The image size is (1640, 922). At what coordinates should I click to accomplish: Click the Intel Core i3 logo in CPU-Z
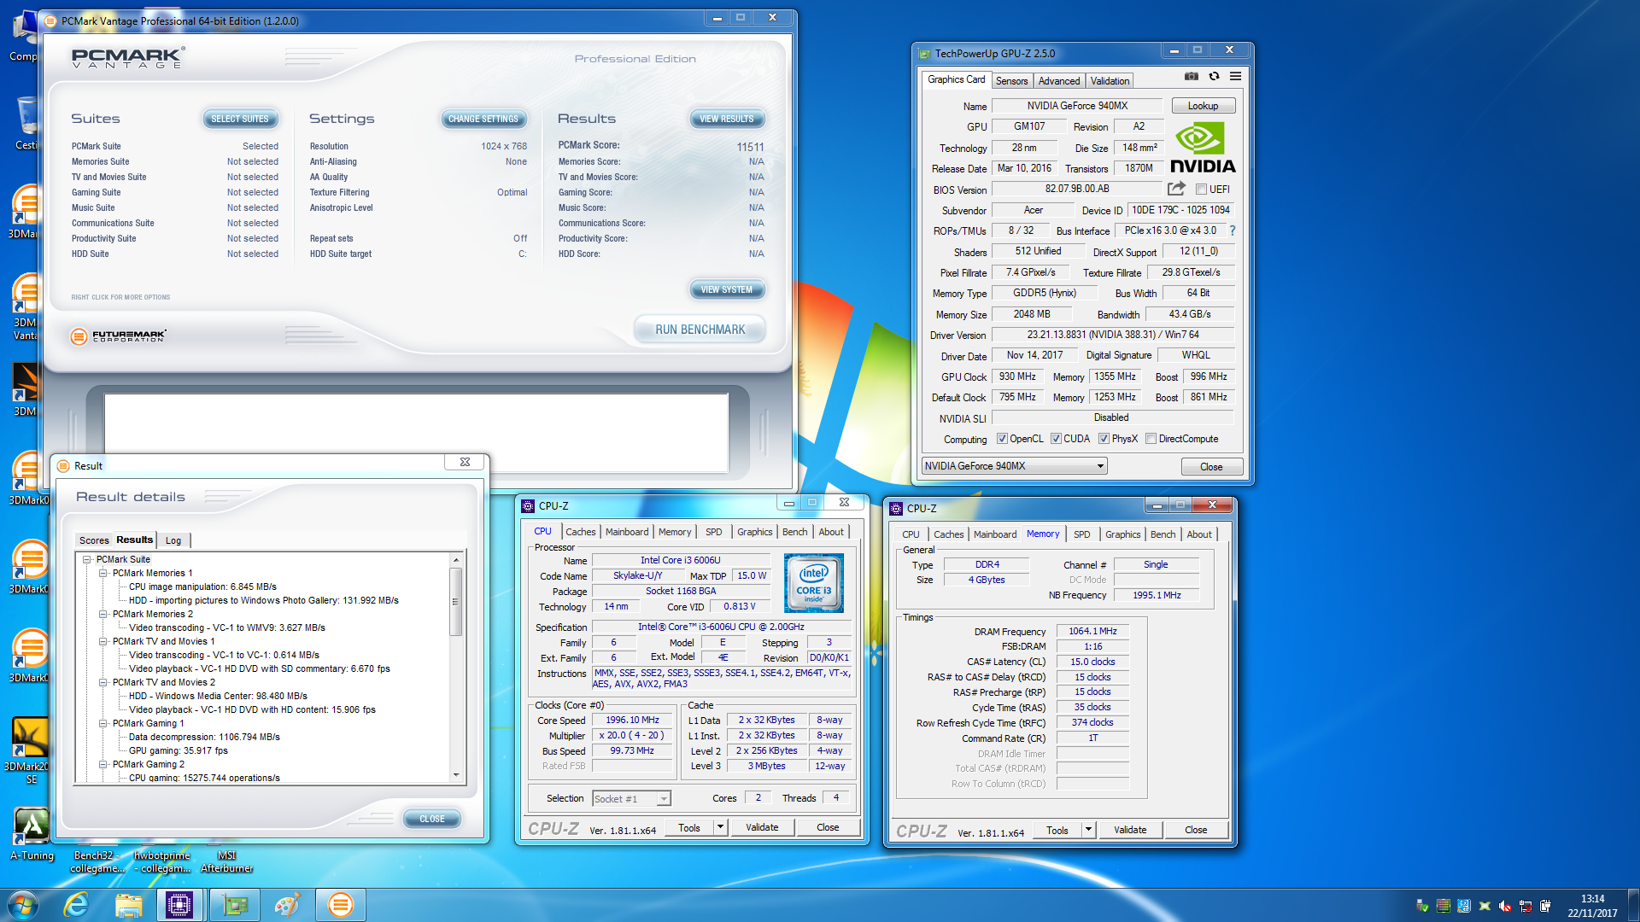pyautogui.click(x=814, y=583)
